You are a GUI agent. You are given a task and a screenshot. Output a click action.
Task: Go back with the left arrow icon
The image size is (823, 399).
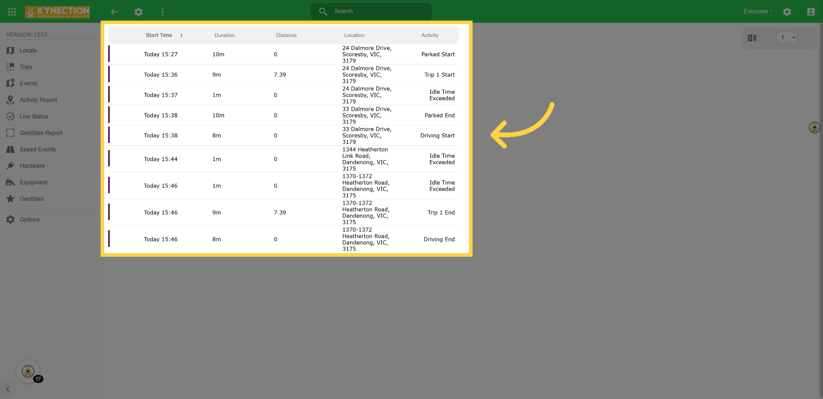click(x=115, y=12)
